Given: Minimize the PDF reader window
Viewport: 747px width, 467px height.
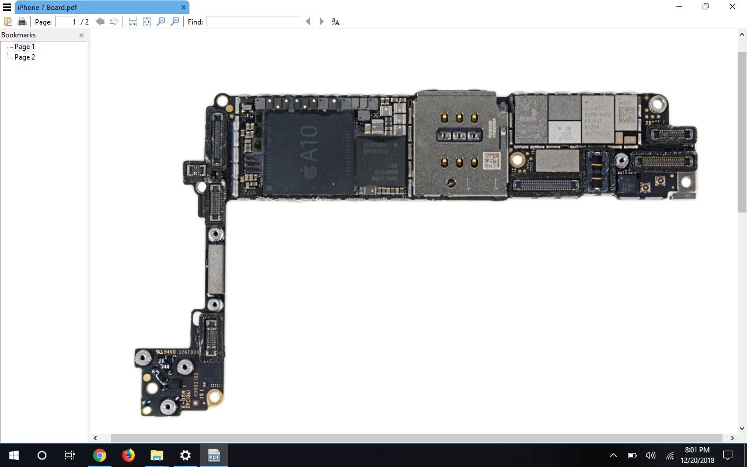Looking at the screenshot, I should [x=679, y=7].
